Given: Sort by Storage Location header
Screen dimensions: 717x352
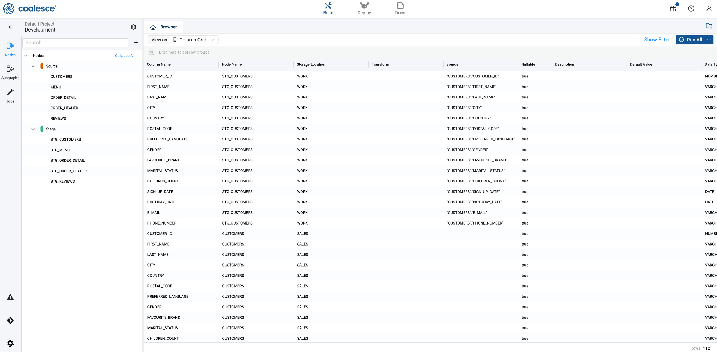Looking at the screenshot, I should pos(311,64).
